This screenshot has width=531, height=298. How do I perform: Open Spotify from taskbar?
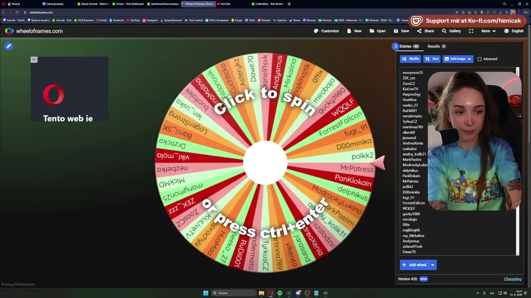tap(280, 293)
